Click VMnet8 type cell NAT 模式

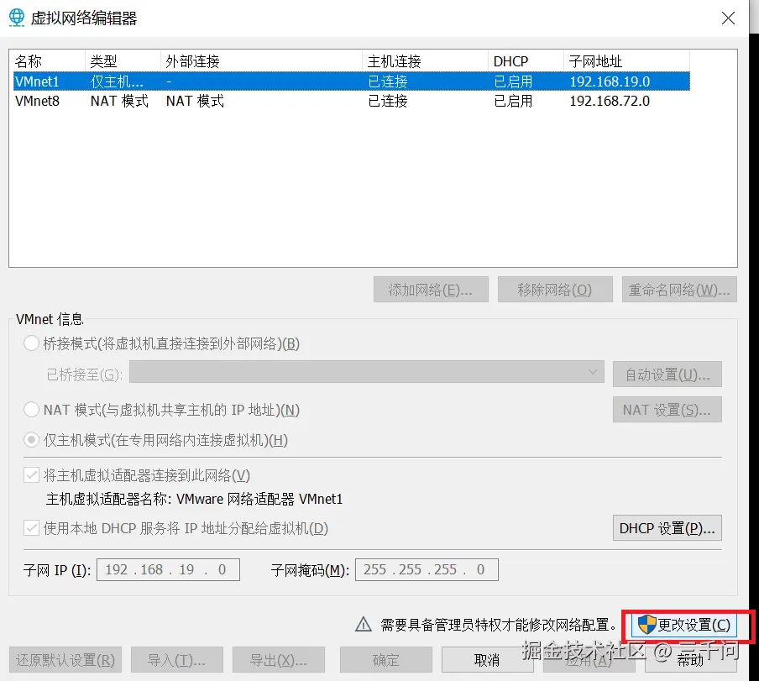pos(119,101)
